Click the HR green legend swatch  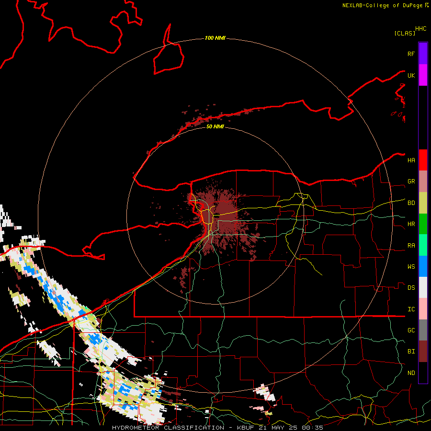[423, 224]
